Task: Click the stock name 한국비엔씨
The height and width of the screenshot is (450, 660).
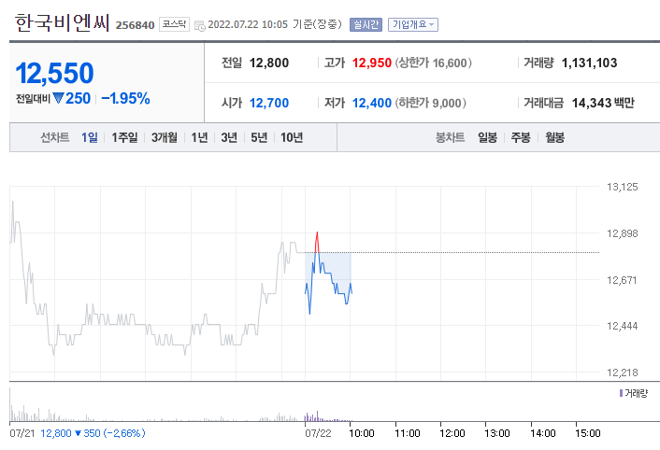Action: [63, 22]
